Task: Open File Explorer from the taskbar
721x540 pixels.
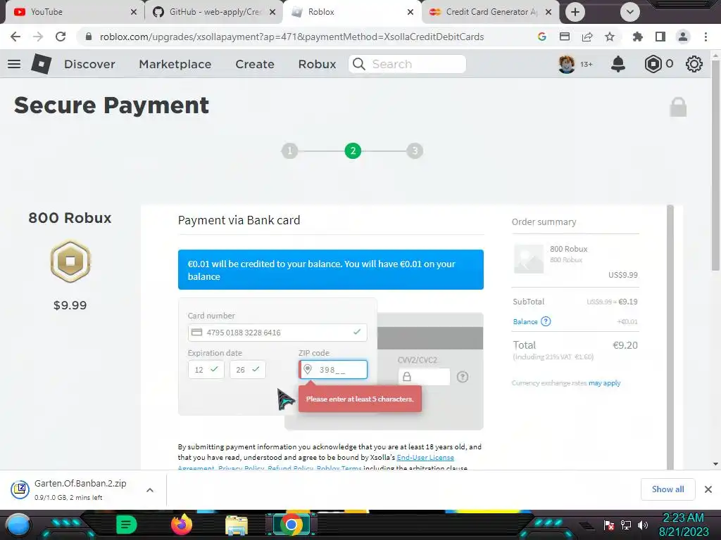Action: click(237, 525)
